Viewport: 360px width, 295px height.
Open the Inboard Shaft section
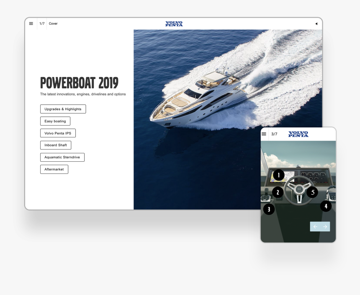pos(56,145)
